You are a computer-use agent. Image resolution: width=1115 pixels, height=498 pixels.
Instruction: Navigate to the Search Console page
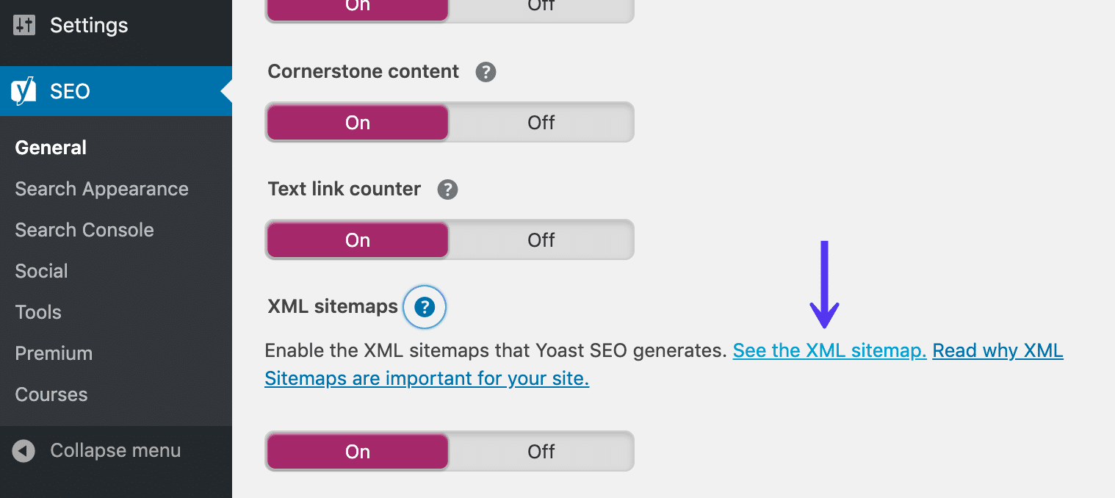[84, 230]
